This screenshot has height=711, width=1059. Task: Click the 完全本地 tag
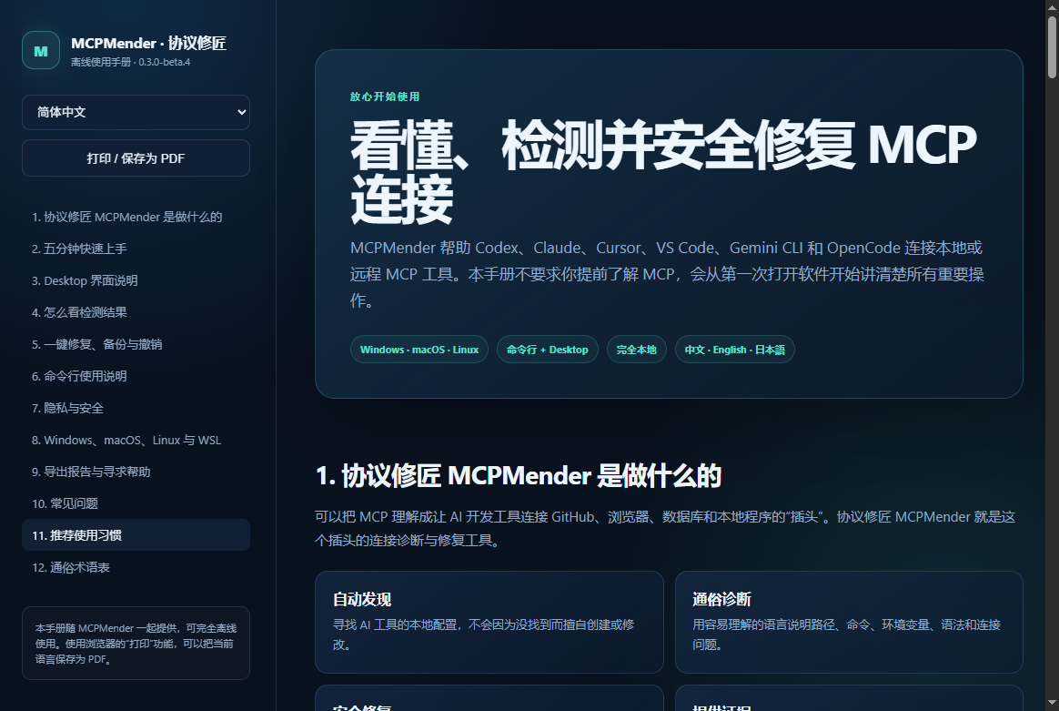(x=636, y=350)
